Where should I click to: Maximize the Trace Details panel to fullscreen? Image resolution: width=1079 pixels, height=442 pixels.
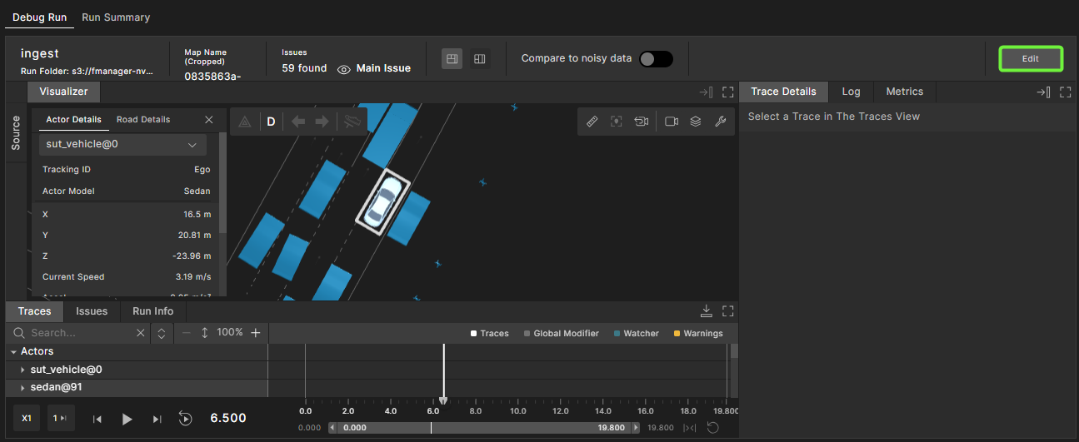coord(1065,92)
